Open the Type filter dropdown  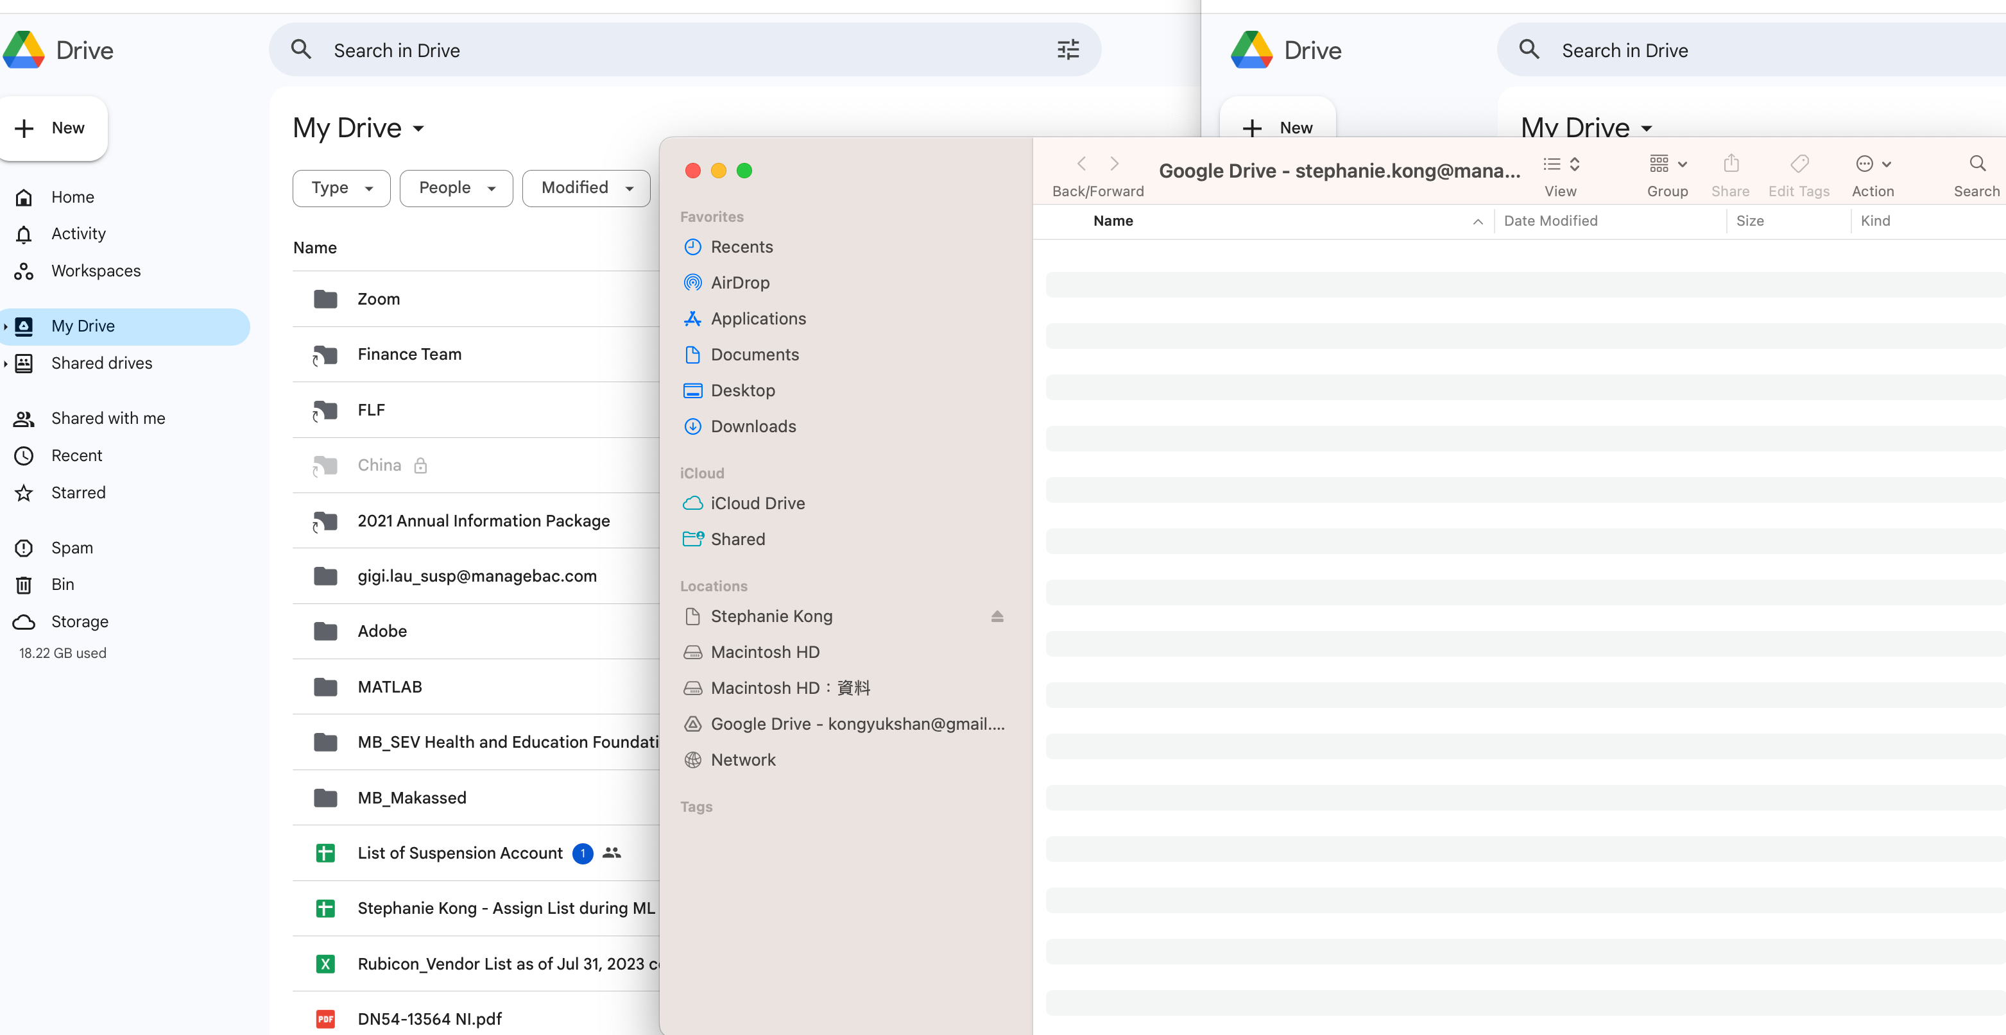click(x=341, y=189)
